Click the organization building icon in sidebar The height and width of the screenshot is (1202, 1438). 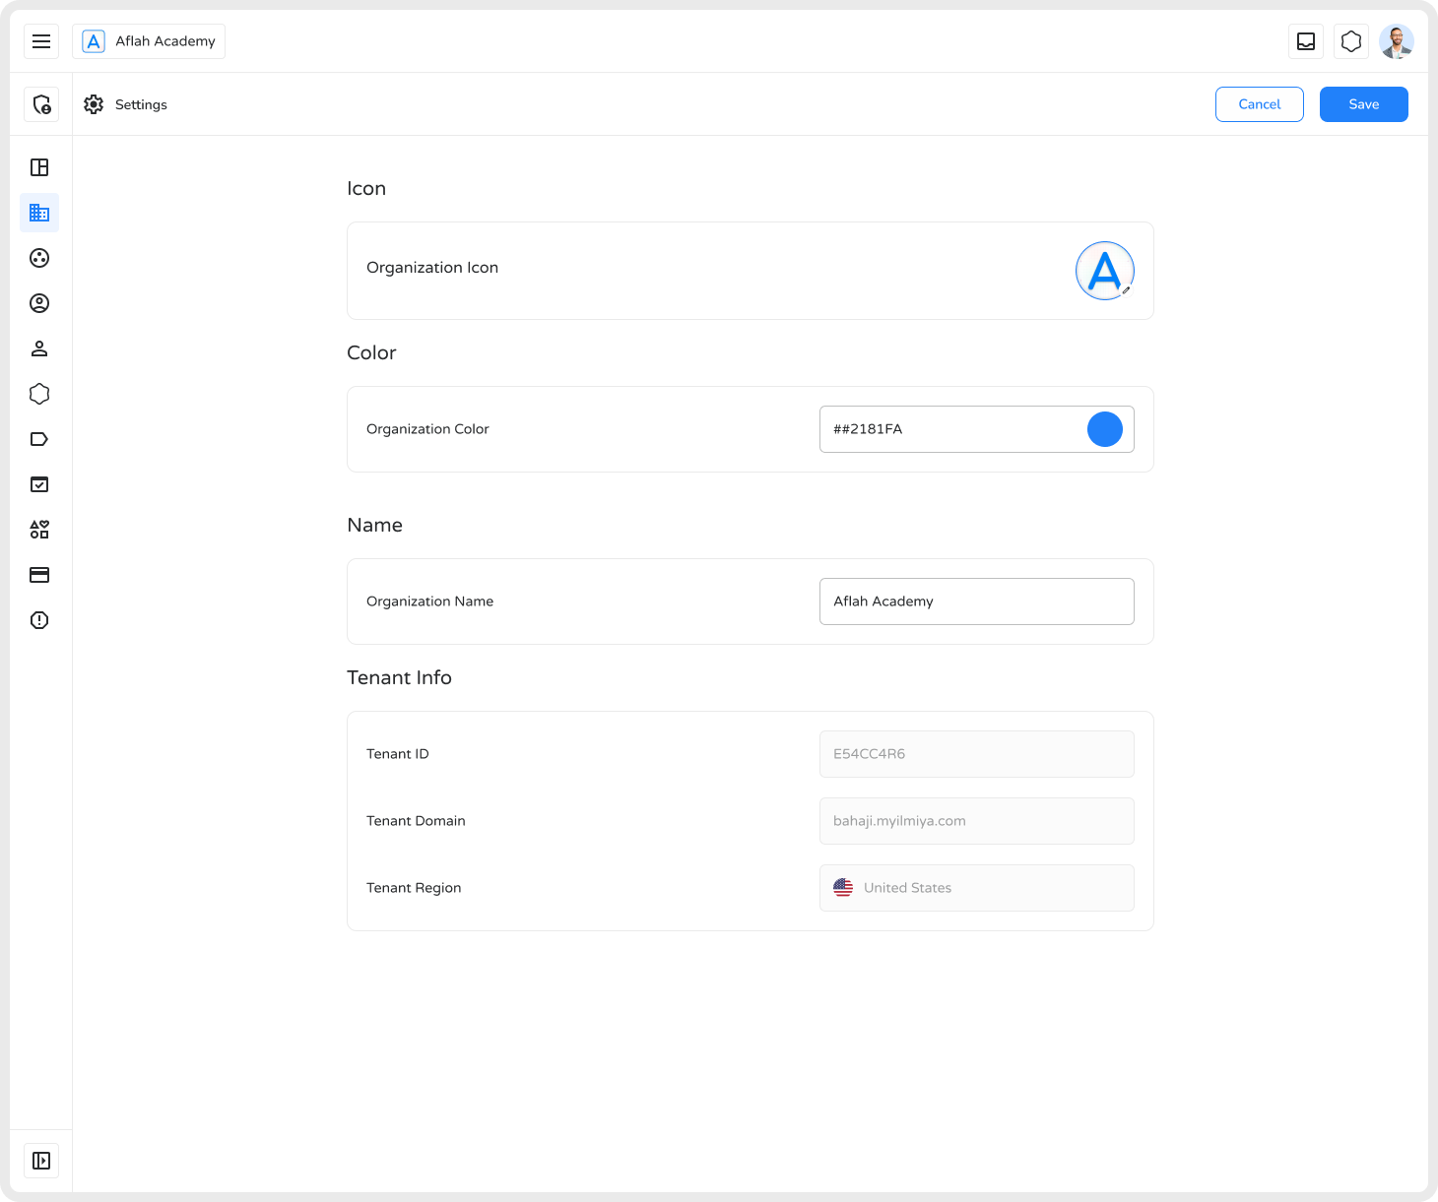click(39, 213)
